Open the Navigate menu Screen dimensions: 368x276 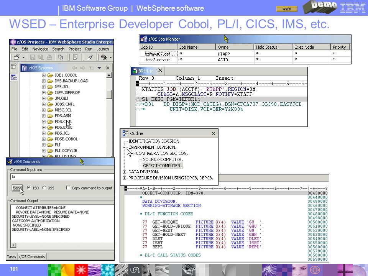click(40, 49)
